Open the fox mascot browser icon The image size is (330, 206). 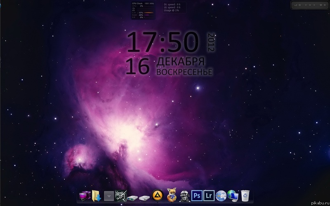[172, 195]
